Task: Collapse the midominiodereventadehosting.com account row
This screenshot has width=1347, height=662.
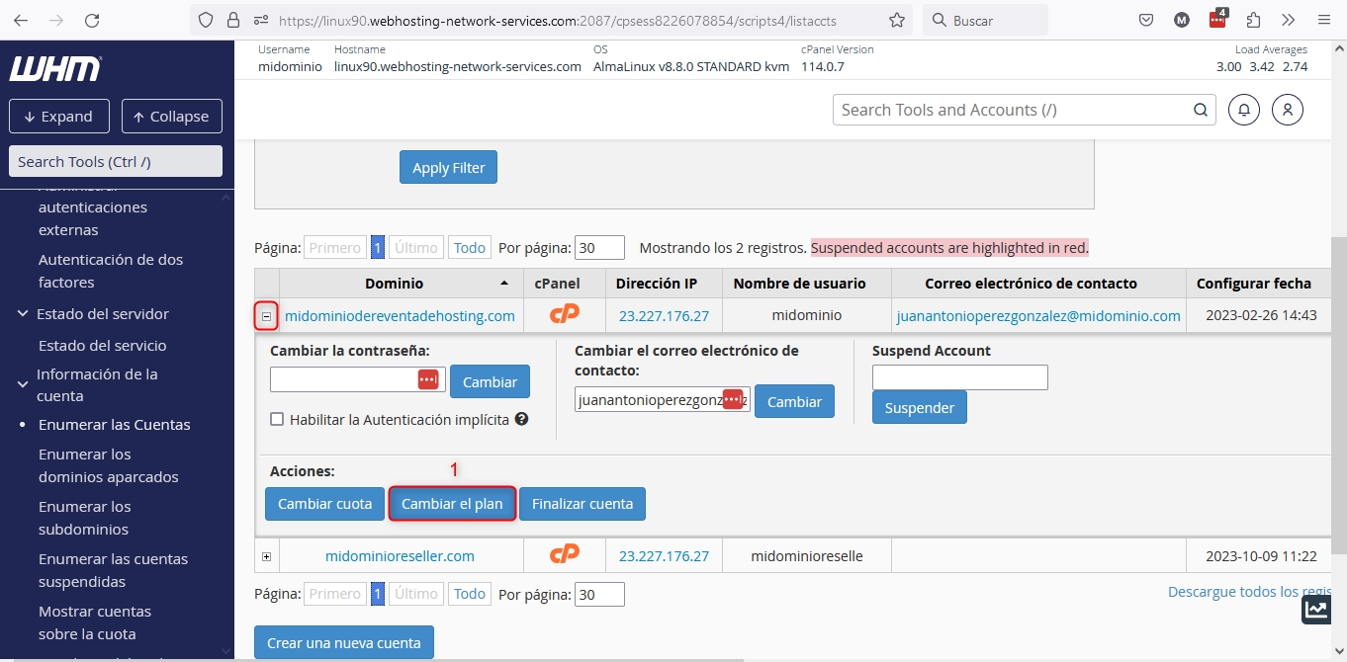Action: (267, 316)
